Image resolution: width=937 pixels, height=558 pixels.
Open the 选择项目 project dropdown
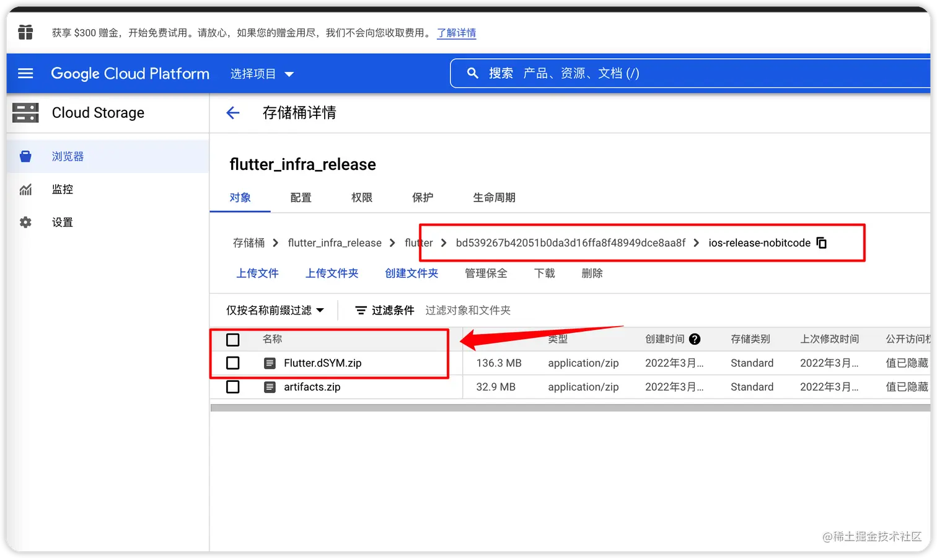pyautogui.click(x=262, y=74)
